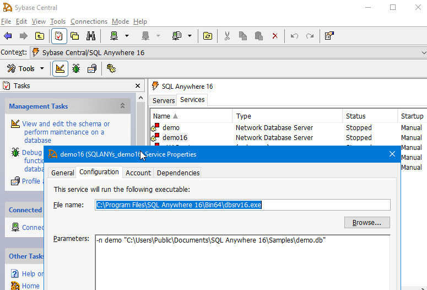Image resolution: width=427 pixels, height=290 pixels.
Task: Click the Browse... button
Action: click(367, 222)
